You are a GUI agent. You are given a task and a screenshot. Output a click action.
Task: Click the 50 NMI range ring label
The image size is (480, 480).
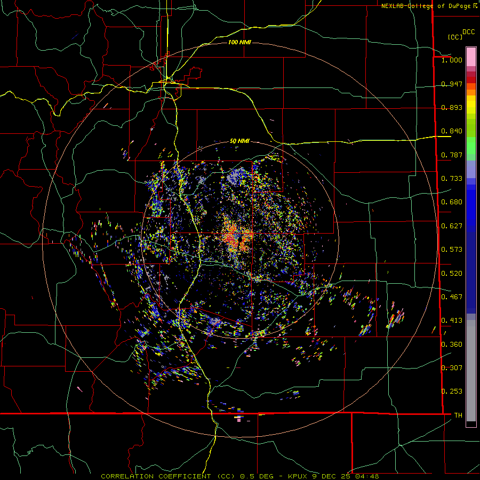pos(239,141)
